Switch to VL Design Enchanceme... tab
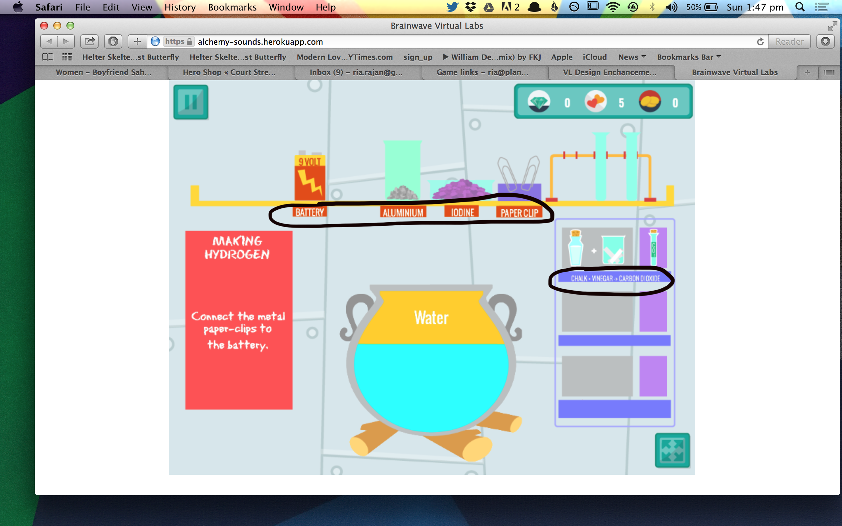 coord(609,72)
